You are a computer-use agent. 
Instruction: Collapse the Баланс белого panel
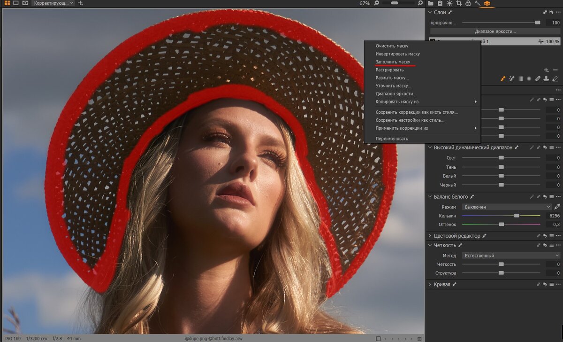click(430, 197)
